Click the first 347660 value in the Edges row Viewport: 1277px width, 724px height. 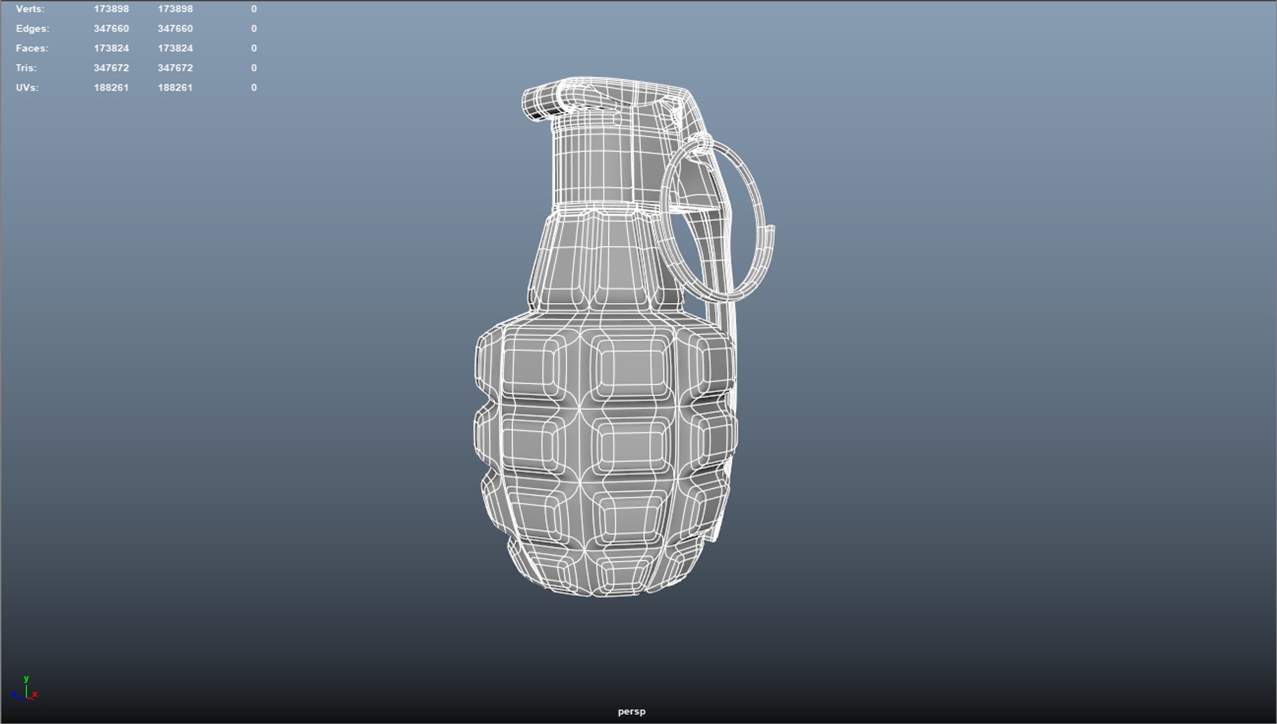[111, 29]
